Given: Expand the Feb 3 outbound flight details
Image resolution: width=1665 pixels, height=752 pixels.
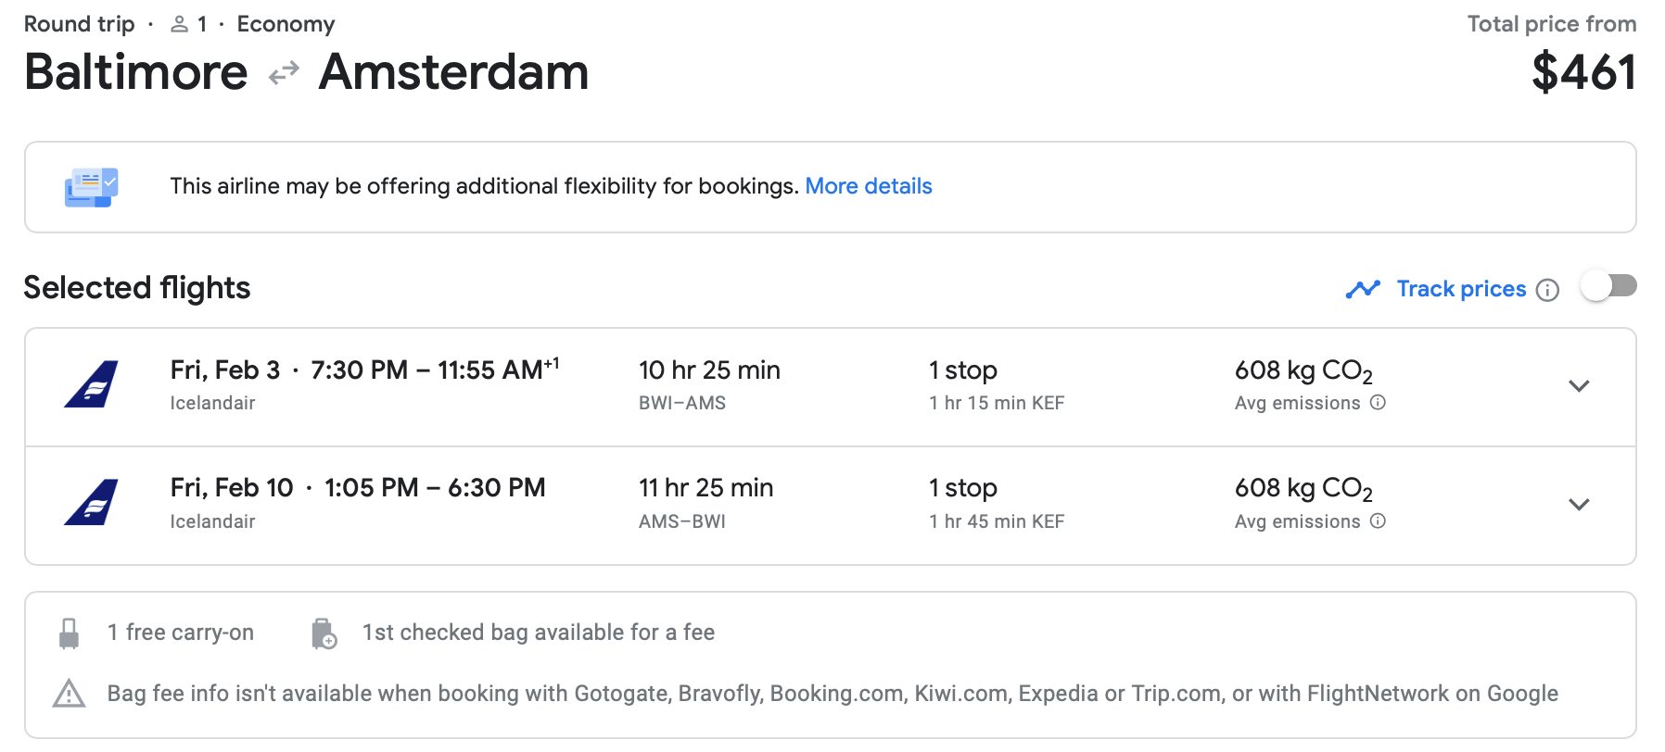Looking at the screenshot, I should (1579, 386).
